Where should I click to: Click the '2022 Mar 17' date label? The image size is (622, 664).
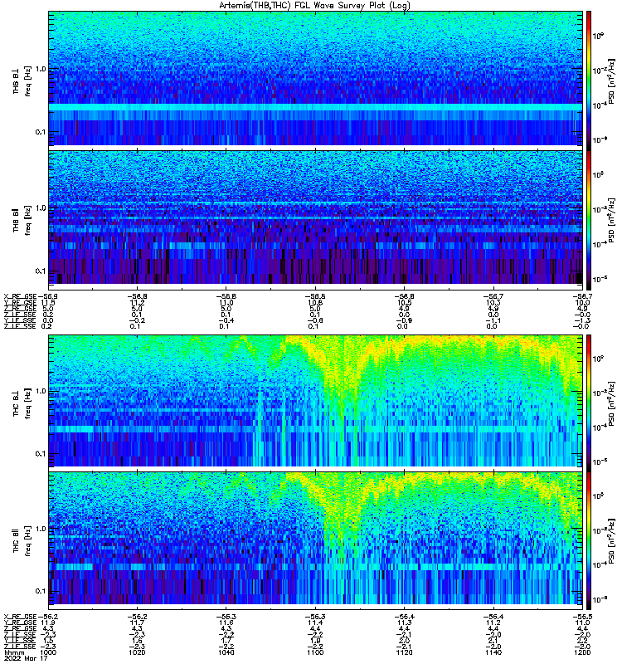pos(26,658)
